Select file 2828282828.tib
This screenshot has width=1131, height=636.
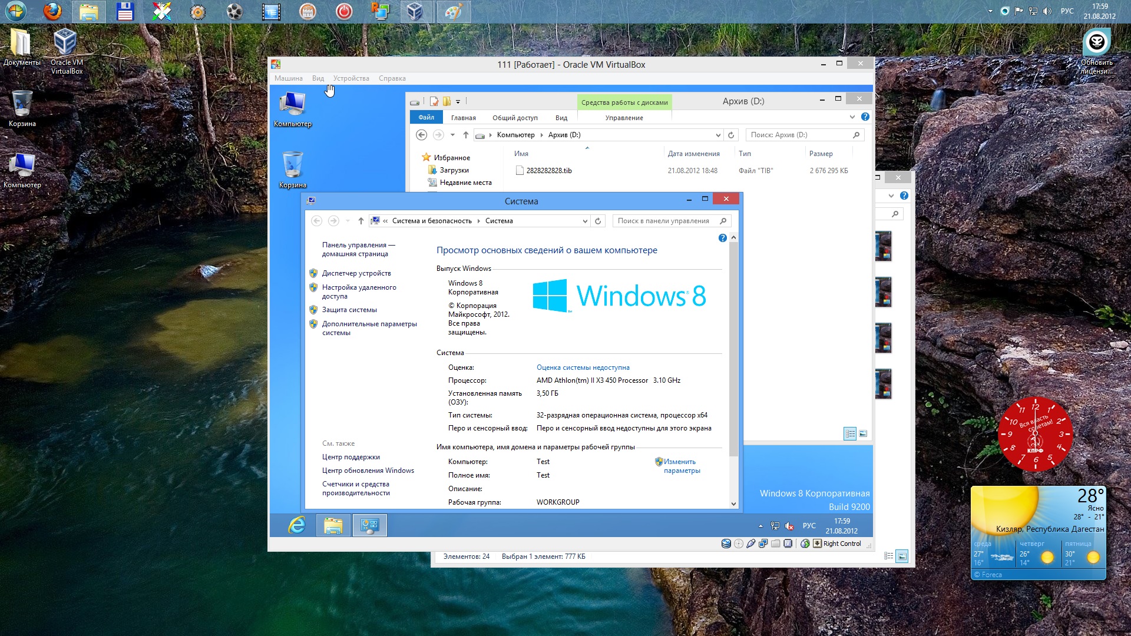pyautogui.click(x=549, y=171)
